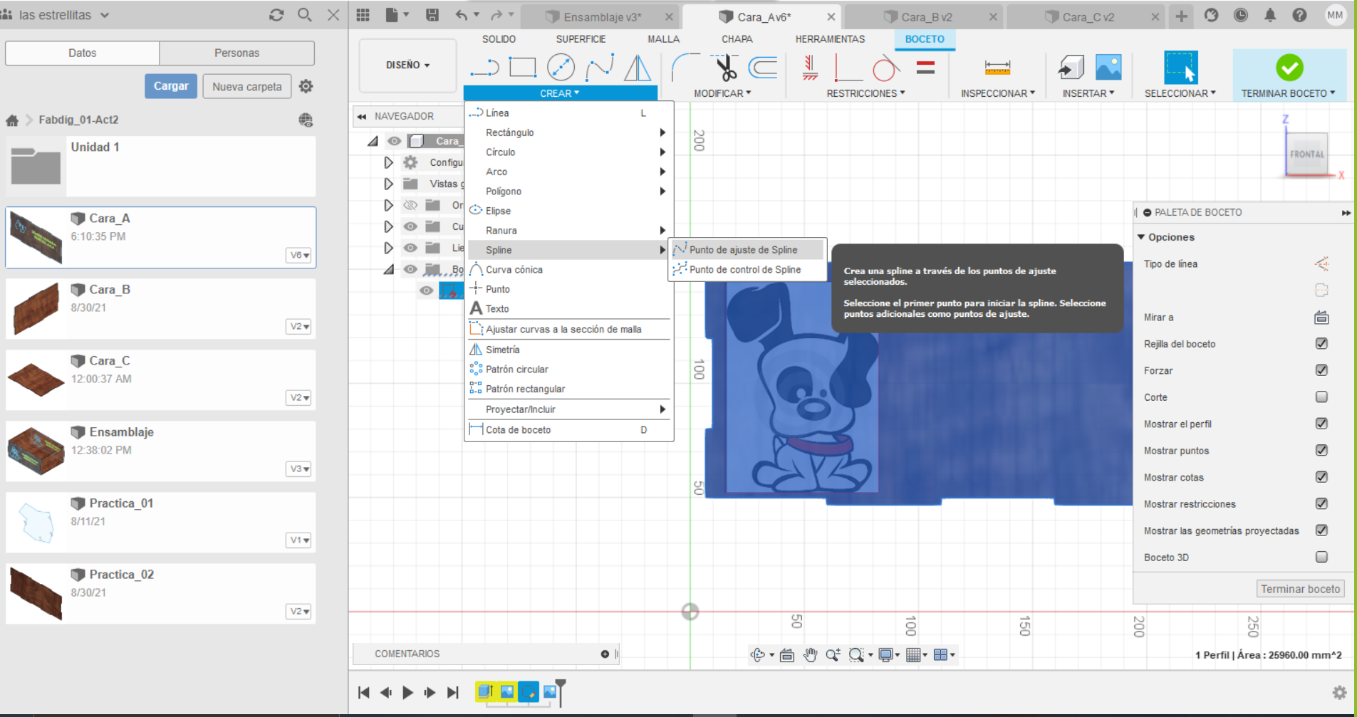Select Texto from Crear menu
The image size is (1357, 717).
coord(568,309)
